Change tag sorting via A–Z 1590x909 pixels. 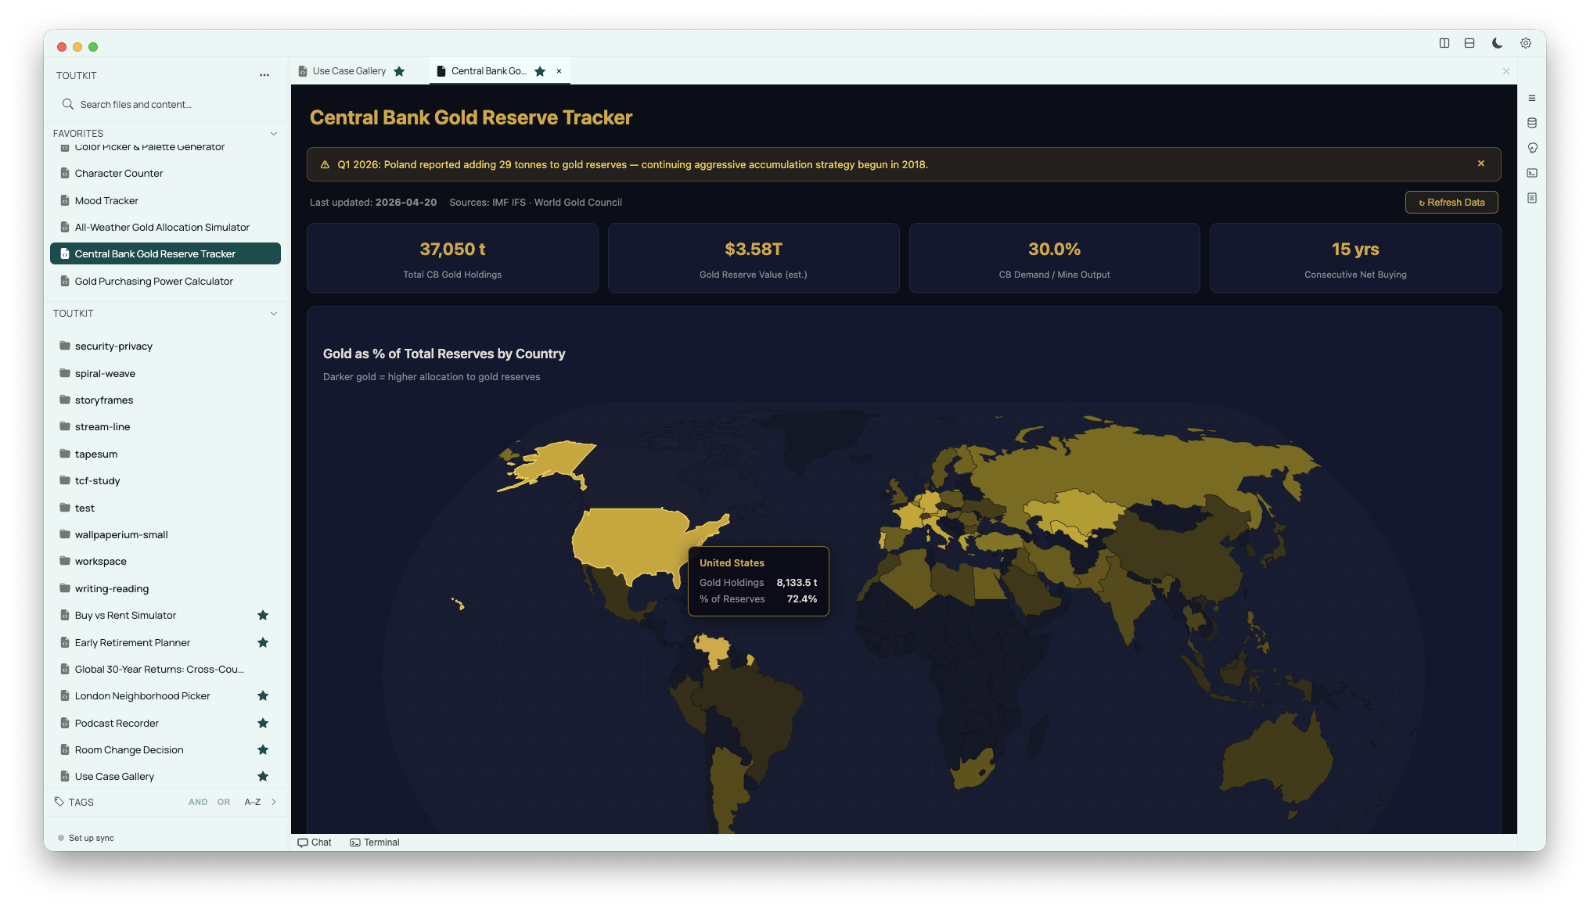tap(252, 802)
